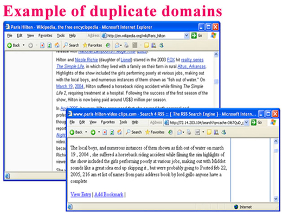The image size is (282, 213).
Task: Click the yellow Discuss icon in the RSS window
Action: coord(209,132)
